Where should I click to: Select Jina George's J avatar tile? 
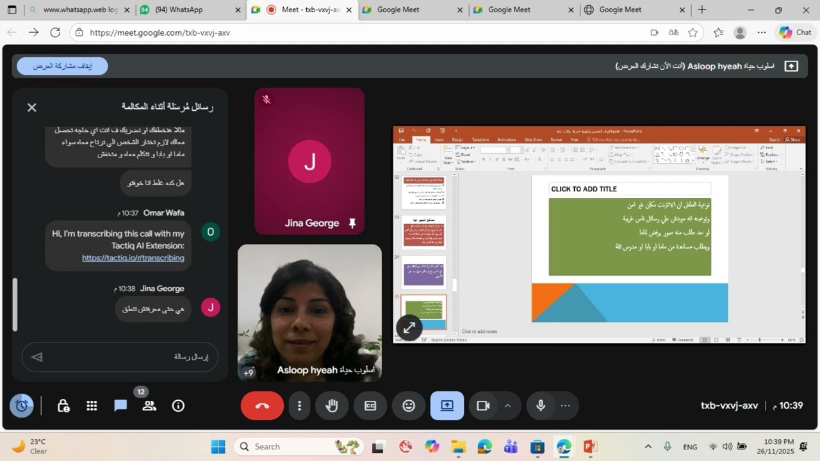coord(309,161)
